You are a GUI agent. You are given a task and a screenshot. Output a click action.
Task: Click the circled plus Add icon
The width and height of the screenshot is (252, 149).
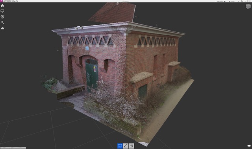[2, 17]
